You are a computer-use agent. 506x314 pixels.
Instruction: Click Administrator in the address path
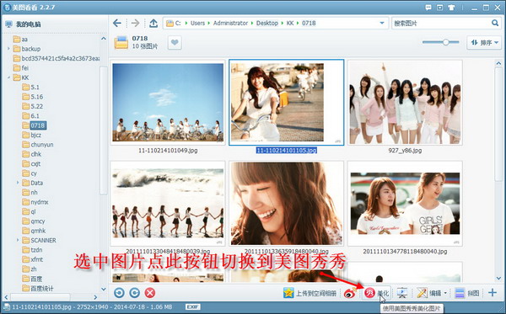(230, 24)
